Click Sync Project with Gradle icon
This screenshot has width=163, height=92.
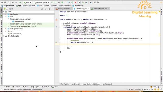coord(80,2)
